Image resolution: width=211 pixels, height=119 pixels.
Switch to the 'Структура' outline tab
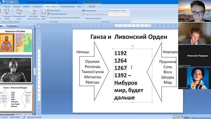(x=12, y=26)
